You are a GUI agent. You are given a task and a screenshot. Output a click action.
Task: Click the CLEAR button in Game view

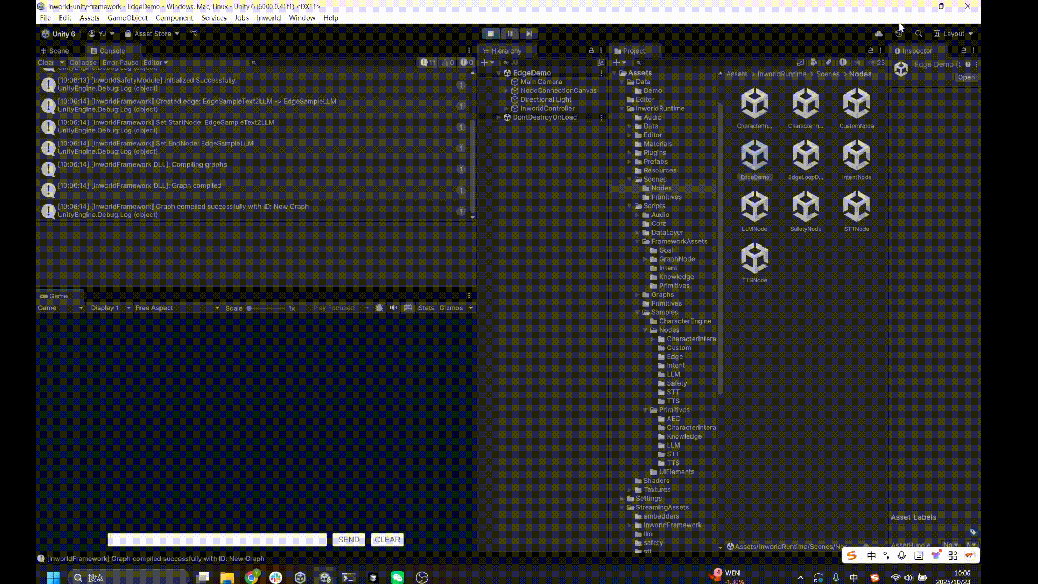[387, 540]
